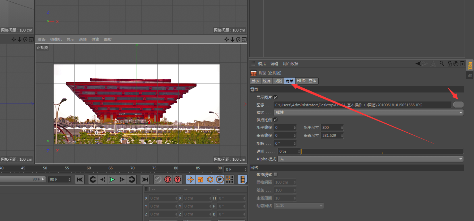This screenshot has height=221, width=474.
Task: Jump to previous keyframe
Action: [x=93, y=179]
